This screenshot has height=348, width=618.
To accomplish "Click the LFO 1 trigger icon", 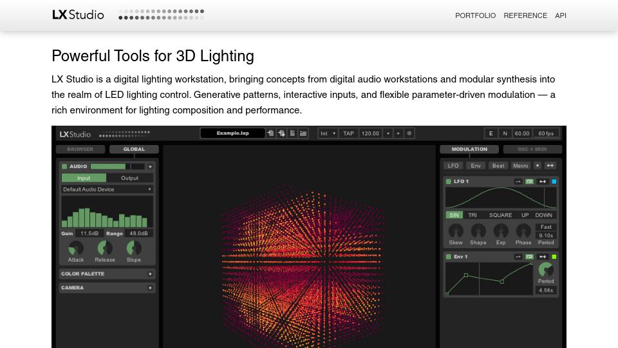I will point(518,182).
